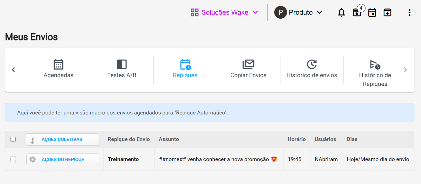Switch to the Histórico de envios tab
Viewport: 421px width, 184px height.
[x=312, y=70]
